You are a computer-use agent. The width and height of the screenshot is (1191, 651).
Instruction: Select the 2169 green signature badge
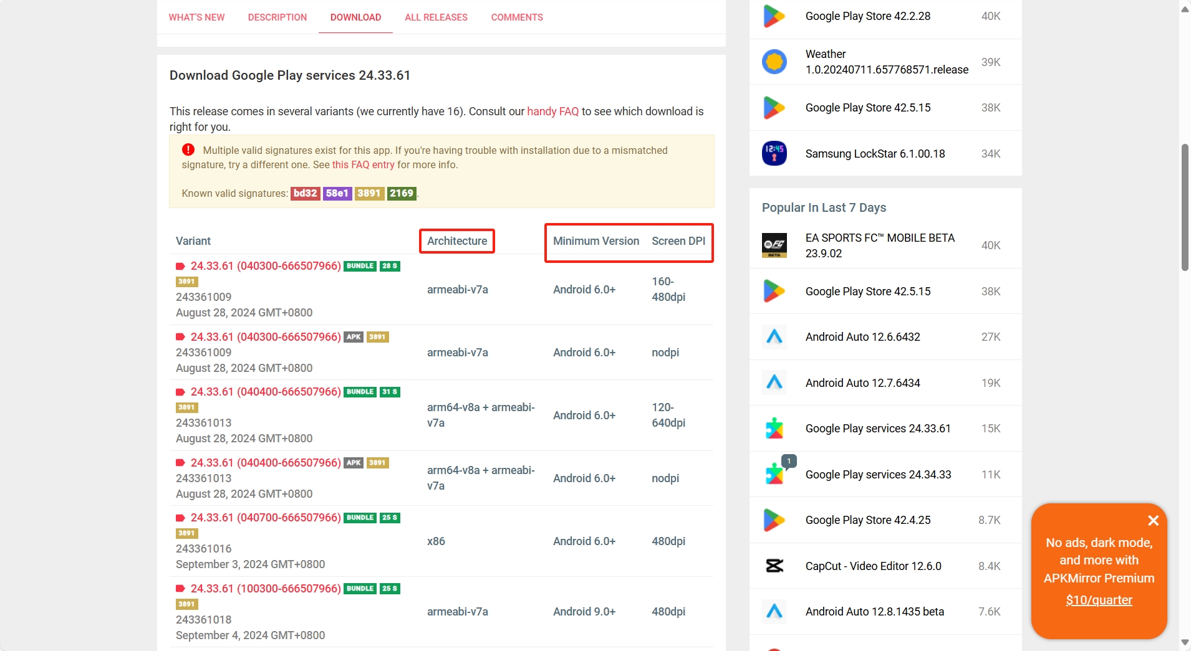[x=402, y=194]
